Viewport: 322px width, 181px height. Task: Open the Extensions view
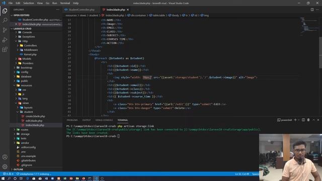pyautogui.click(x=5, y=49)
